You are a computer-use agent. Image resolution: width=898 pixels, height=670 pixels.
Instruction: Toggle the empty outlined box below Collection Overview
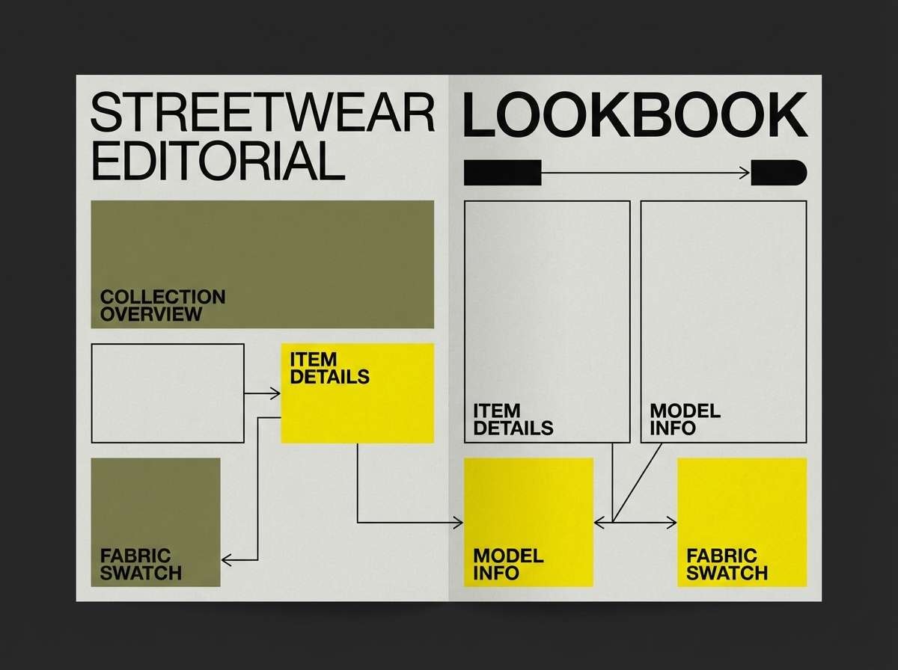point(167,393)
